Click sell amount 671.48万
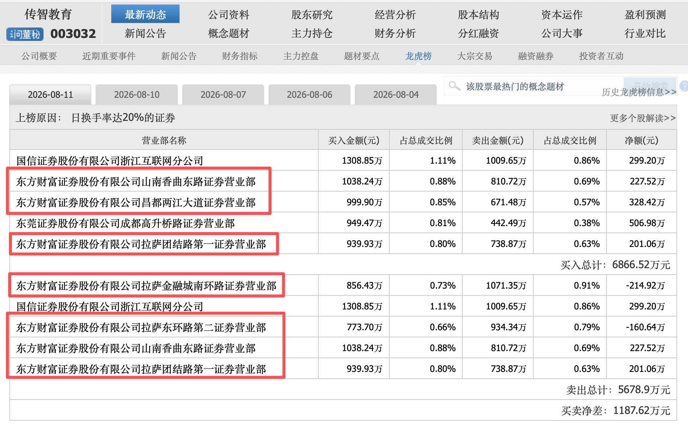The width and height of the screenshot is (688, 427). tap(508, 202)
